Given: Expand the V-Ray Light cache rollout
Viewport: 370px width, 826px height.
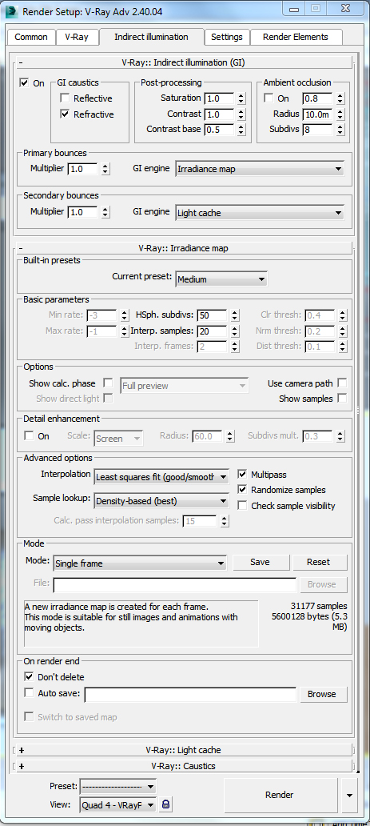Looking at the screenshot, I should (x=185, y=749).
